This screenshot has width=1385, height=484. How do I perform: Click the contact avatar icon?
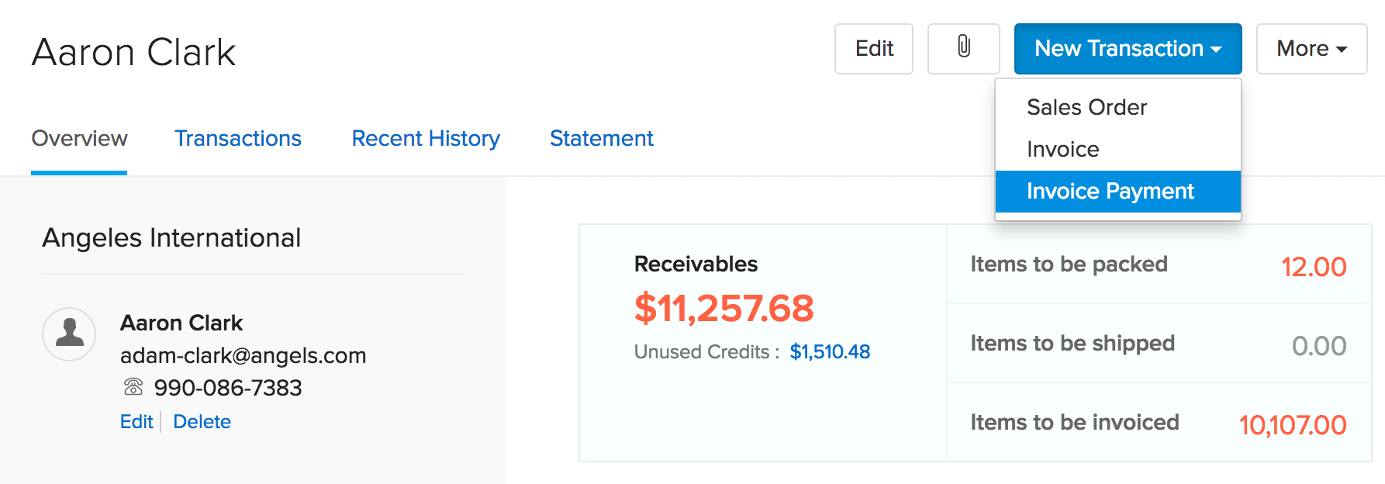coord(69,334)
